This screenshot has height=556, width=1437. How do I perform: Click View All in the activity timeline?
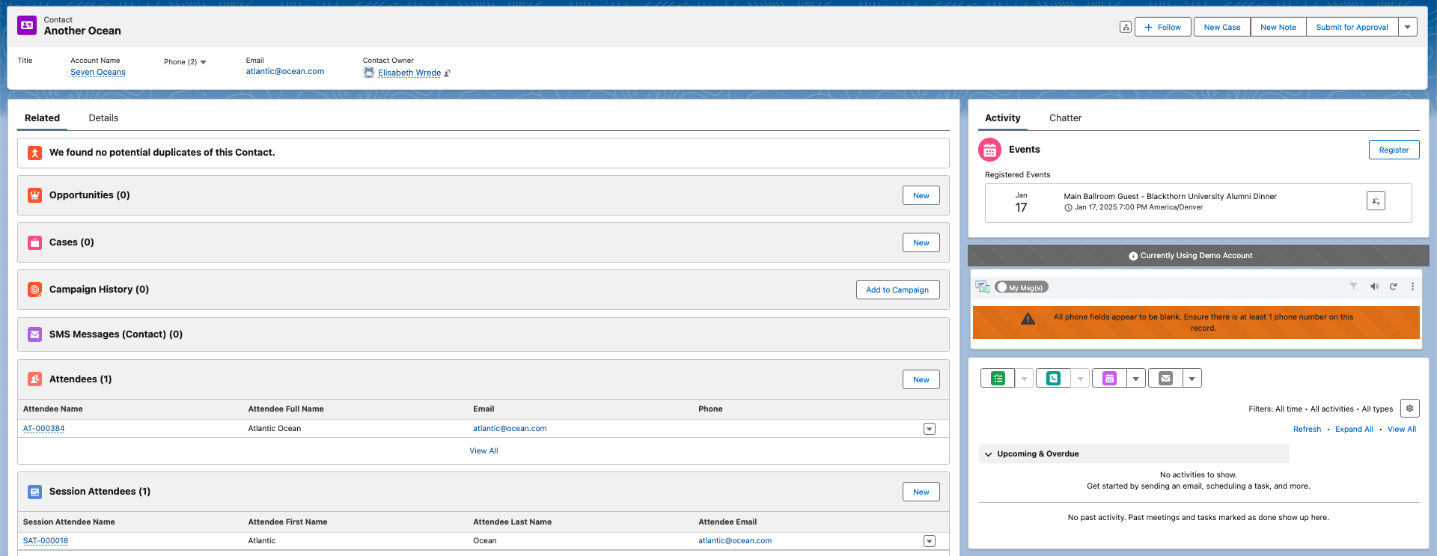1402,430
